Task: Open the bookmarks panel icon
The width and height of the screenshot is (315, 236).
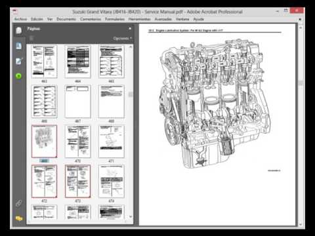Action: (19, 46)
